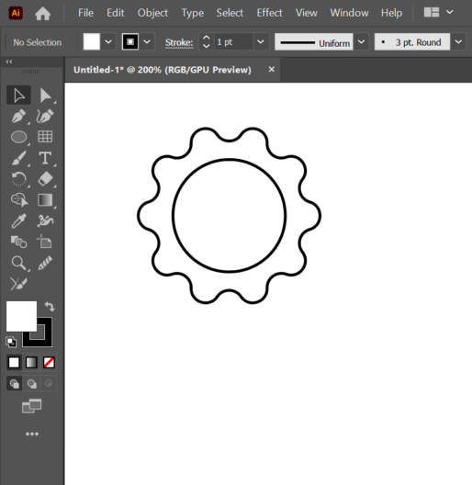Select the Paintbrush tool
Viewport: 472px width, 485px height.
point(18,158)
